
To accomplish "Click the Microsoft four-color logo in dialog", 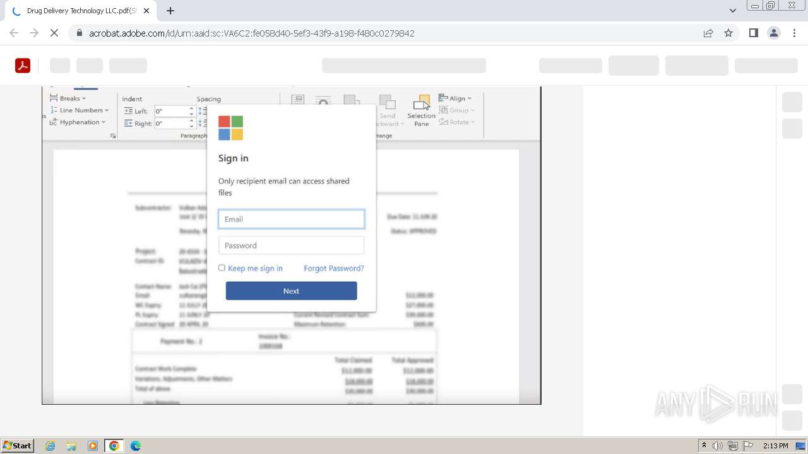I will click(x=230, y=128).
